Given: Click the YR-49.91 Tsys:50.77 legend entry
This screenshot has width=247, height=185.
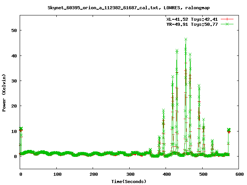Looking at the screenshot, I should click(192, 24).
